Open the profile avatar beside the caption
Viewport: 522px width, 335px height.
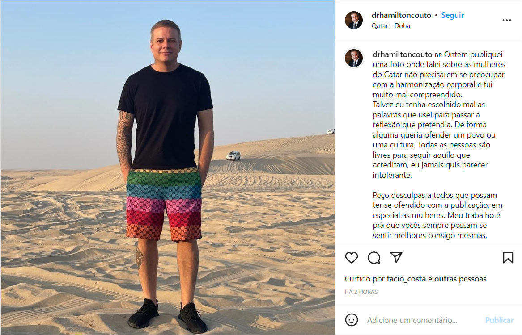pos(353,58)
